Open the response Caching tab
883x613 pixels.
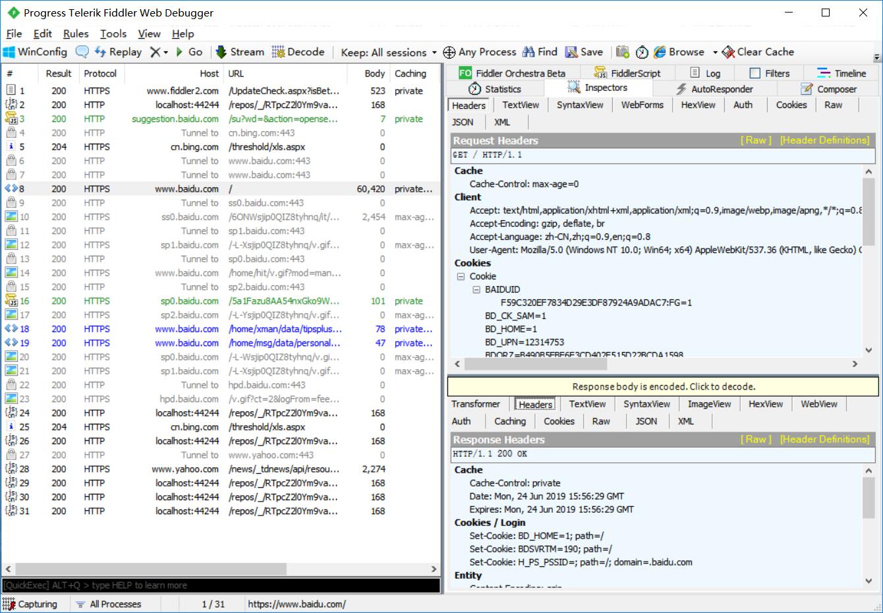pyautogui.click(x=510, y=421)
